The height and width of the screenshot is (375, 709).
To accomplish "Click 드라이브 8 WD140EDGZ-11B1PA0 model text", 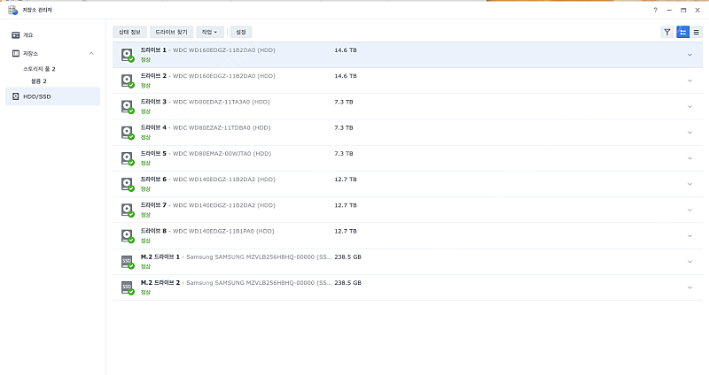I will [x=223, y=231].
